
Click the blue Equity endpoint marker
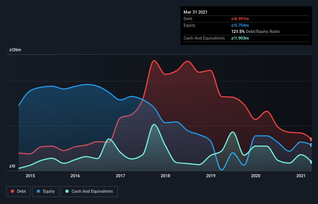(311, 145)
